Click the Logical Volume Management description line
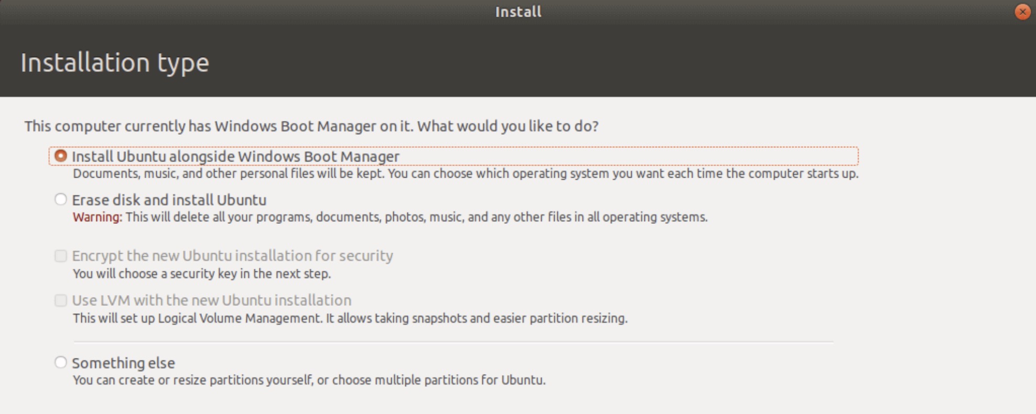Image resolution: width=1036 pixels, height=414 pixels. point(350,318)
